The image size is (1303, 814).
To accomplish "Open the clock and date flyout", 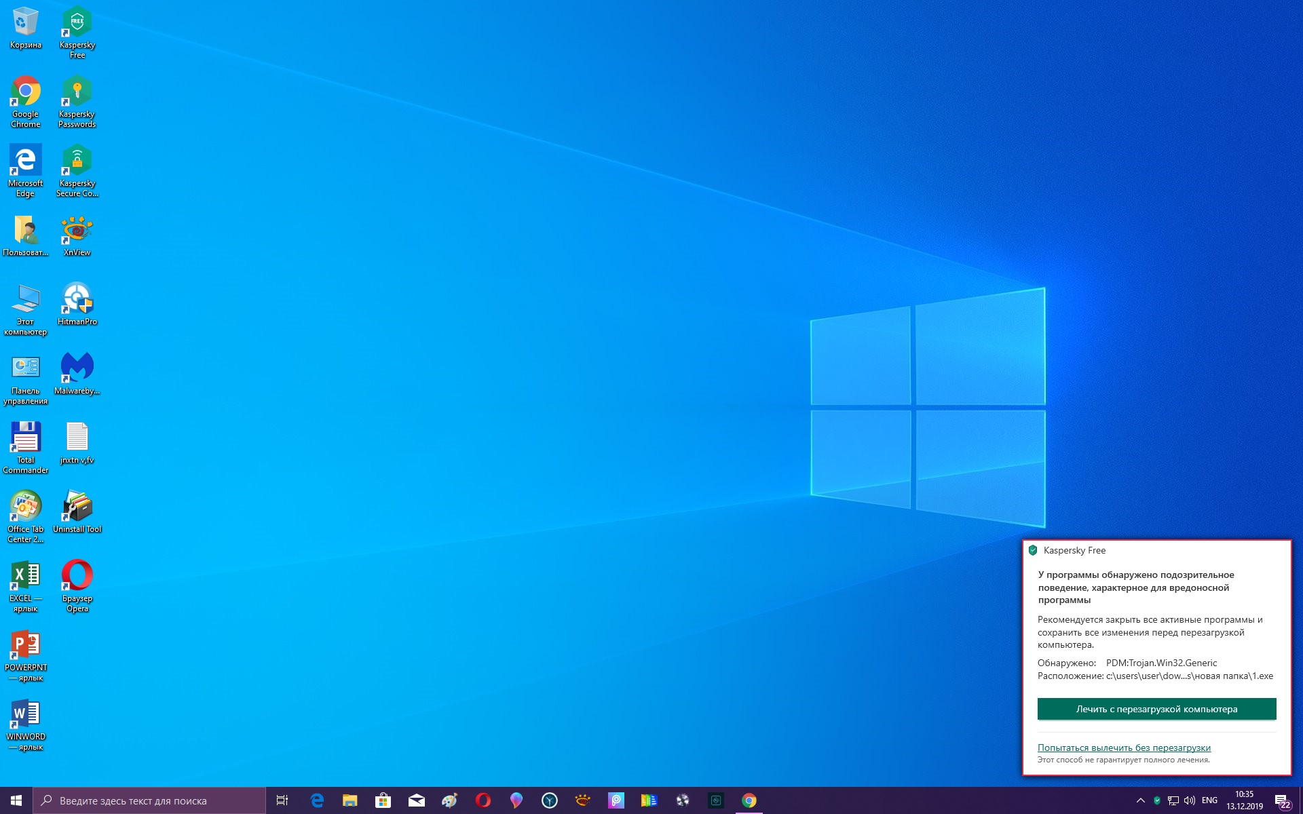I will pos(1244,800).
